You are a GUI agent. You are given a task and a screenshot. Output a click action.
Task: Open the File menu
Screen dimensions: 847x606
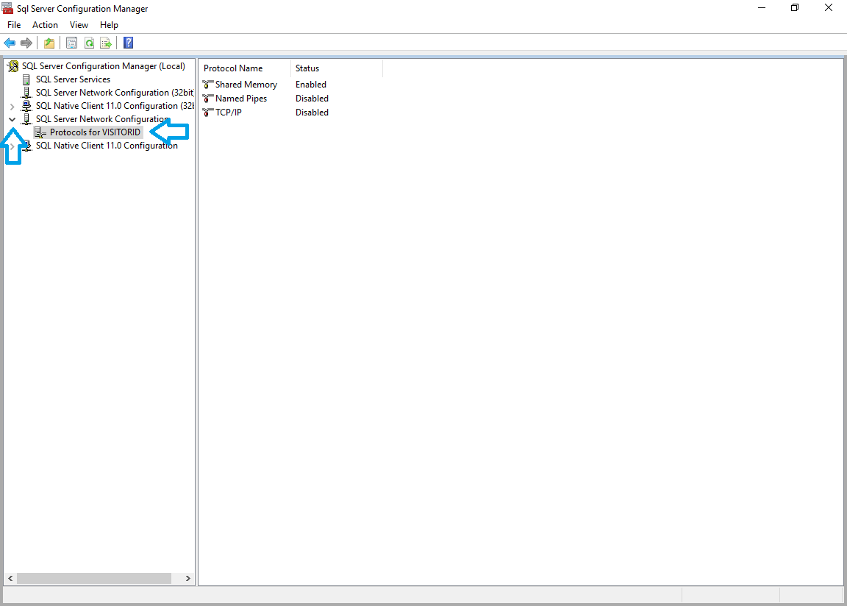(x=14, y=25)
